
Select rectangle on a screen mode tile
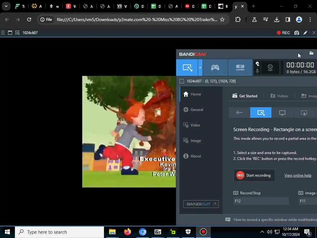(261, 112)
